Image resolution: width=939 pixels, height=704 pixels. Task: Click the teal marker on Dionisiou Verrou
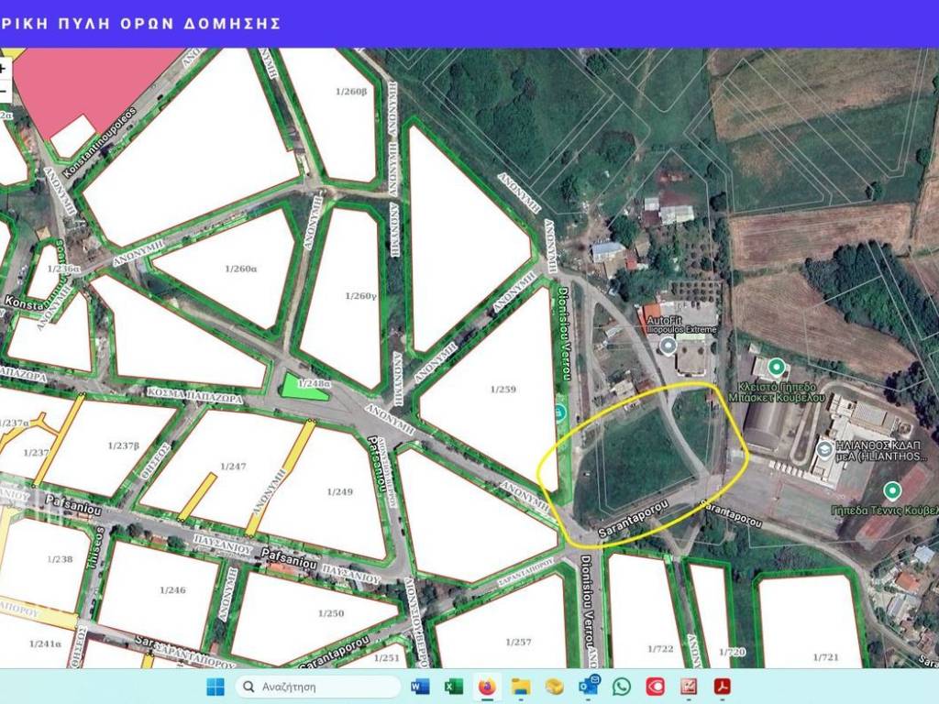tap(560, 412)
